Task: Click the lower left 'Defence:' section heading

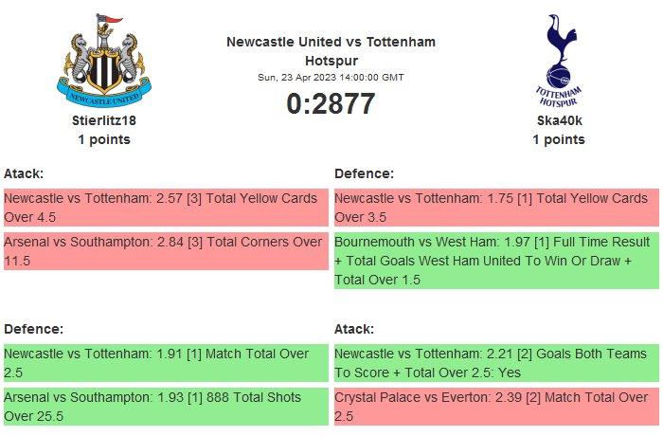Action: pyautogui.click(x=33, y=329)
